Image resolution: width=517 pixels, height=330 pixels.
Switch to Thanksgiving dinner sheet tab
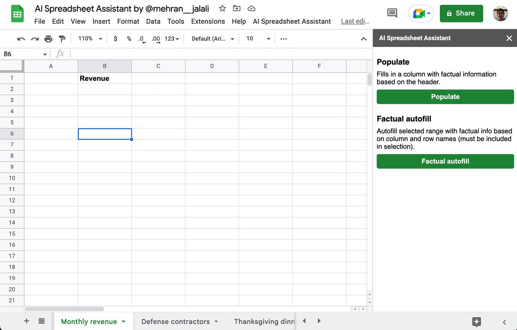point(265,321)
